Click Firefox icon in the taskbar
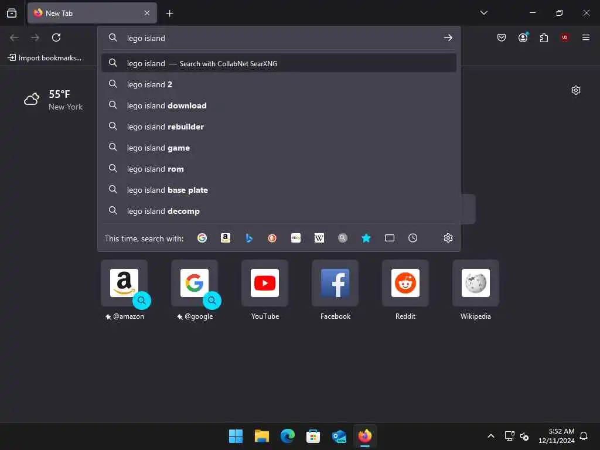 tap(364, 436)
